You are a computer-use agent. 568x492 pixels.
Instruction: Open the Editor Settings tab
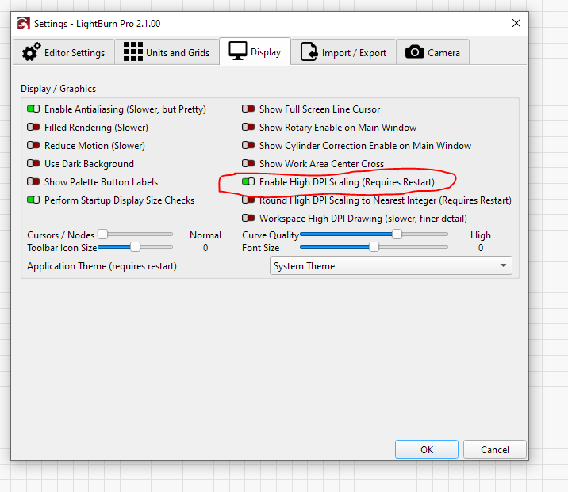pos(63,52)
